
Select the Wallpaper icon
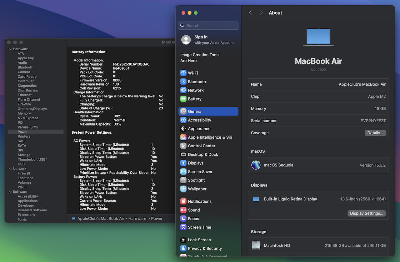(183, 189)
